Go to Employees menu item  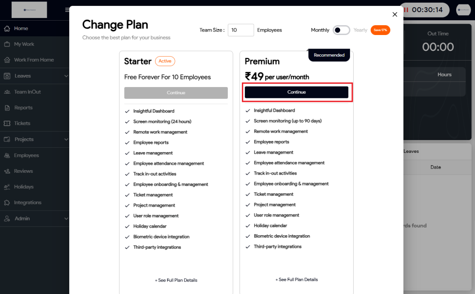coord(26,155)
